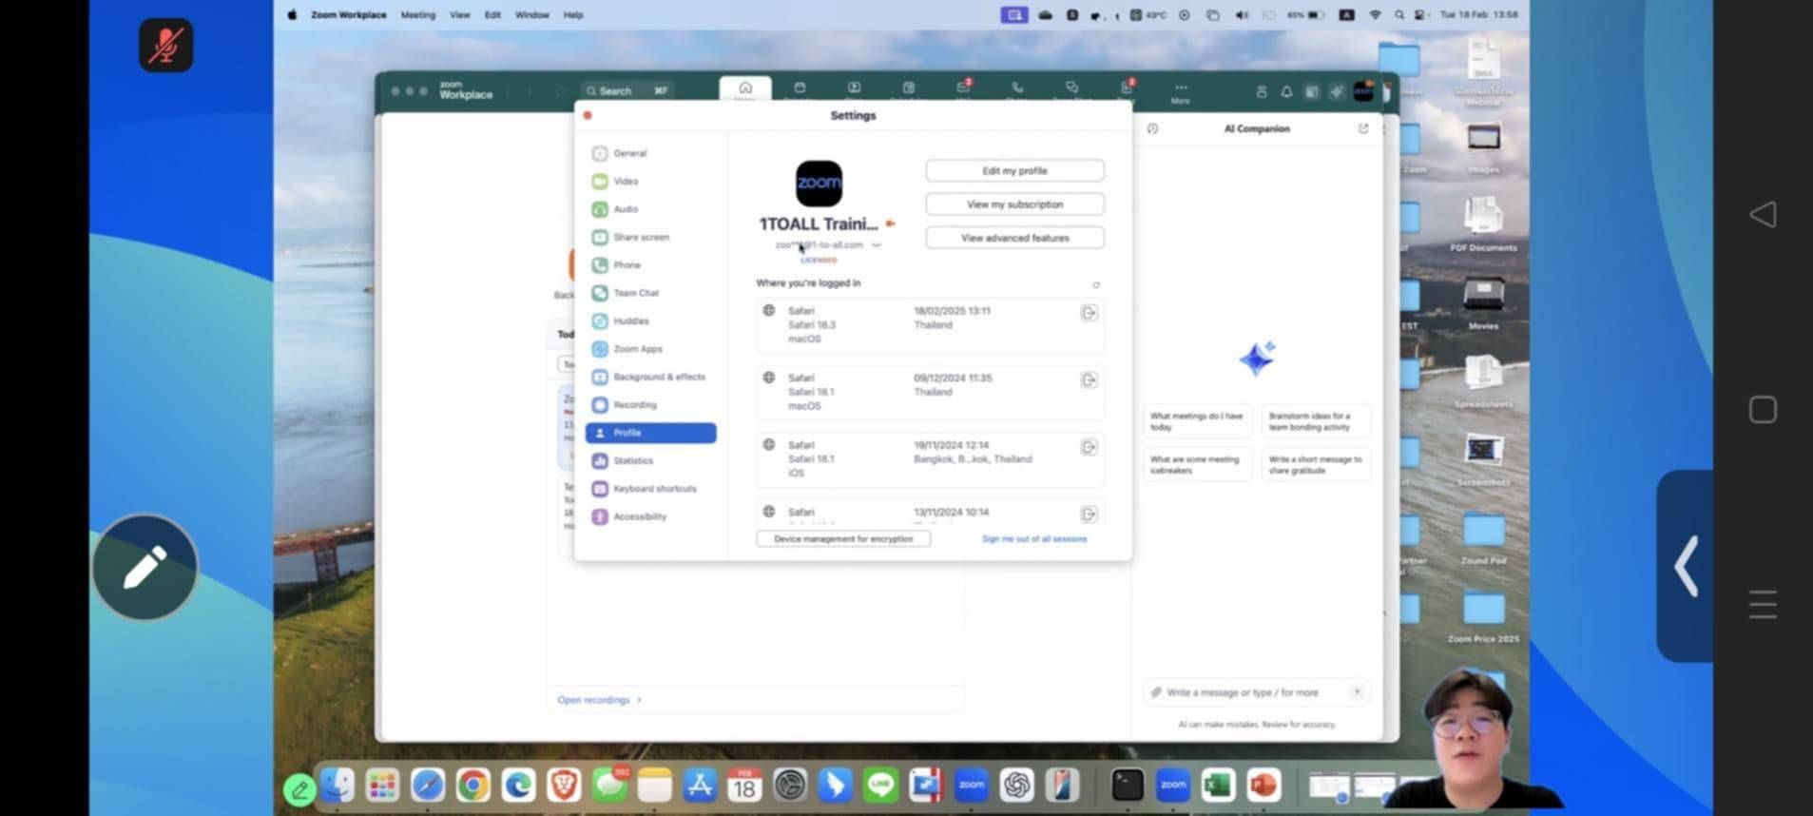Viewport: 1813px width, 816px height.
Task: Refresh the logged-in devices list
Action: point(1096,284)
